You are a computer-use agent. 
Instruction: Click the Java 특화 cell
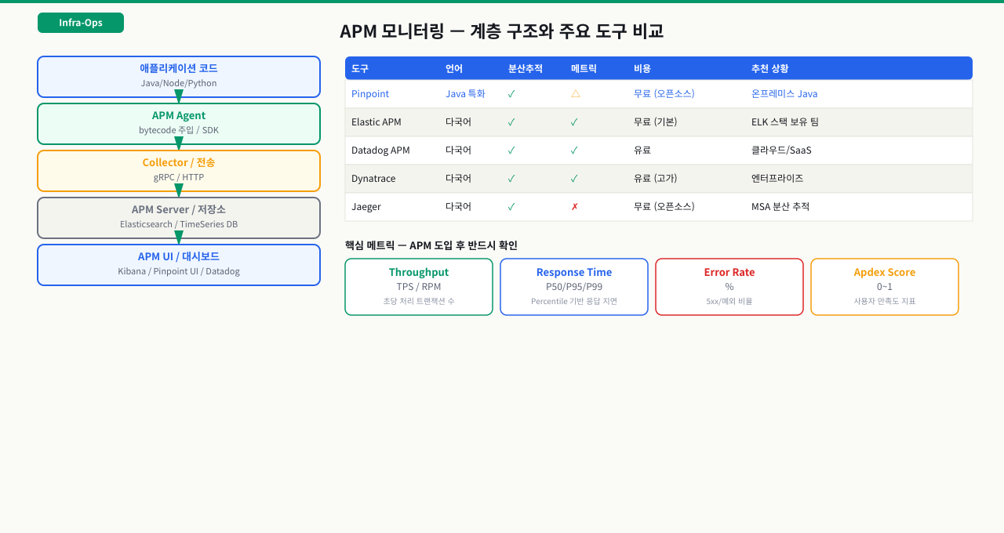pos(465,94)
